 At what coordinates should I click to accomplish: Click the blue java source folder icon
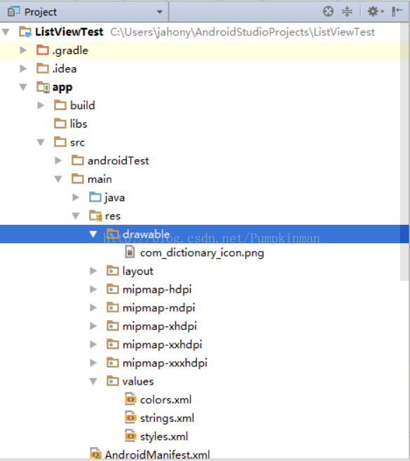pos(95,198)
